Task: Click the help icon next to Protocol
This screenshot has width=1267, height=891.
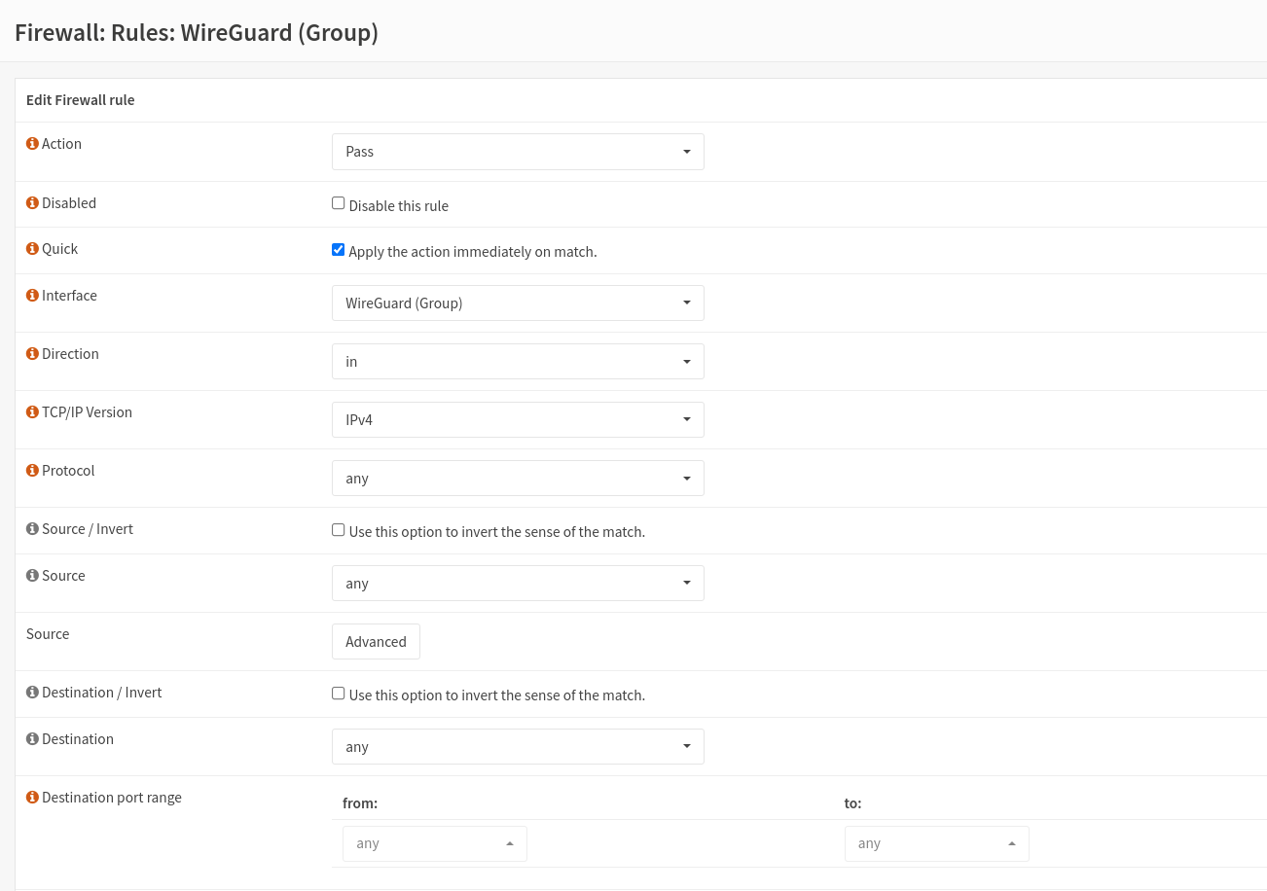Action: click(x=32, y=471)
